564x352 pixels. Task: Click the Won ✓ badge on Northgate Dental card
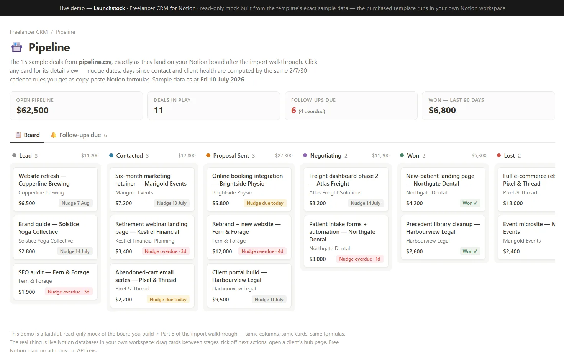tap(470, 203)
